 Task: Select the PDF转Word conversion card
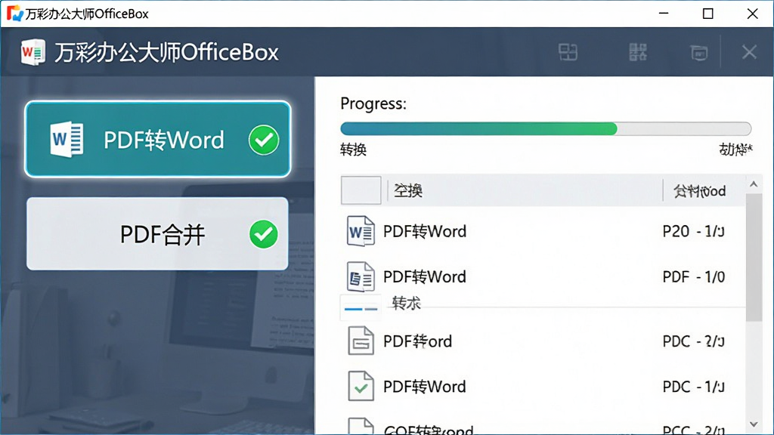coord(157,139)
